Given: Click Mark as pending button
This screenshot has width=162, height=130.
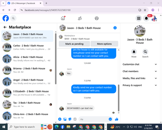Looking at the screenshot, I should [x=74, y=44].
